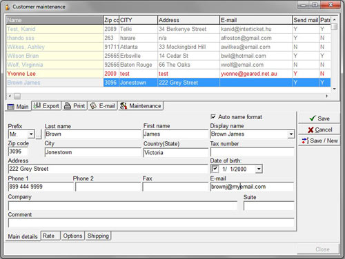Select the Main details sub-tab
This screenshot has height=259, width=345.
(x=23, y=236)
